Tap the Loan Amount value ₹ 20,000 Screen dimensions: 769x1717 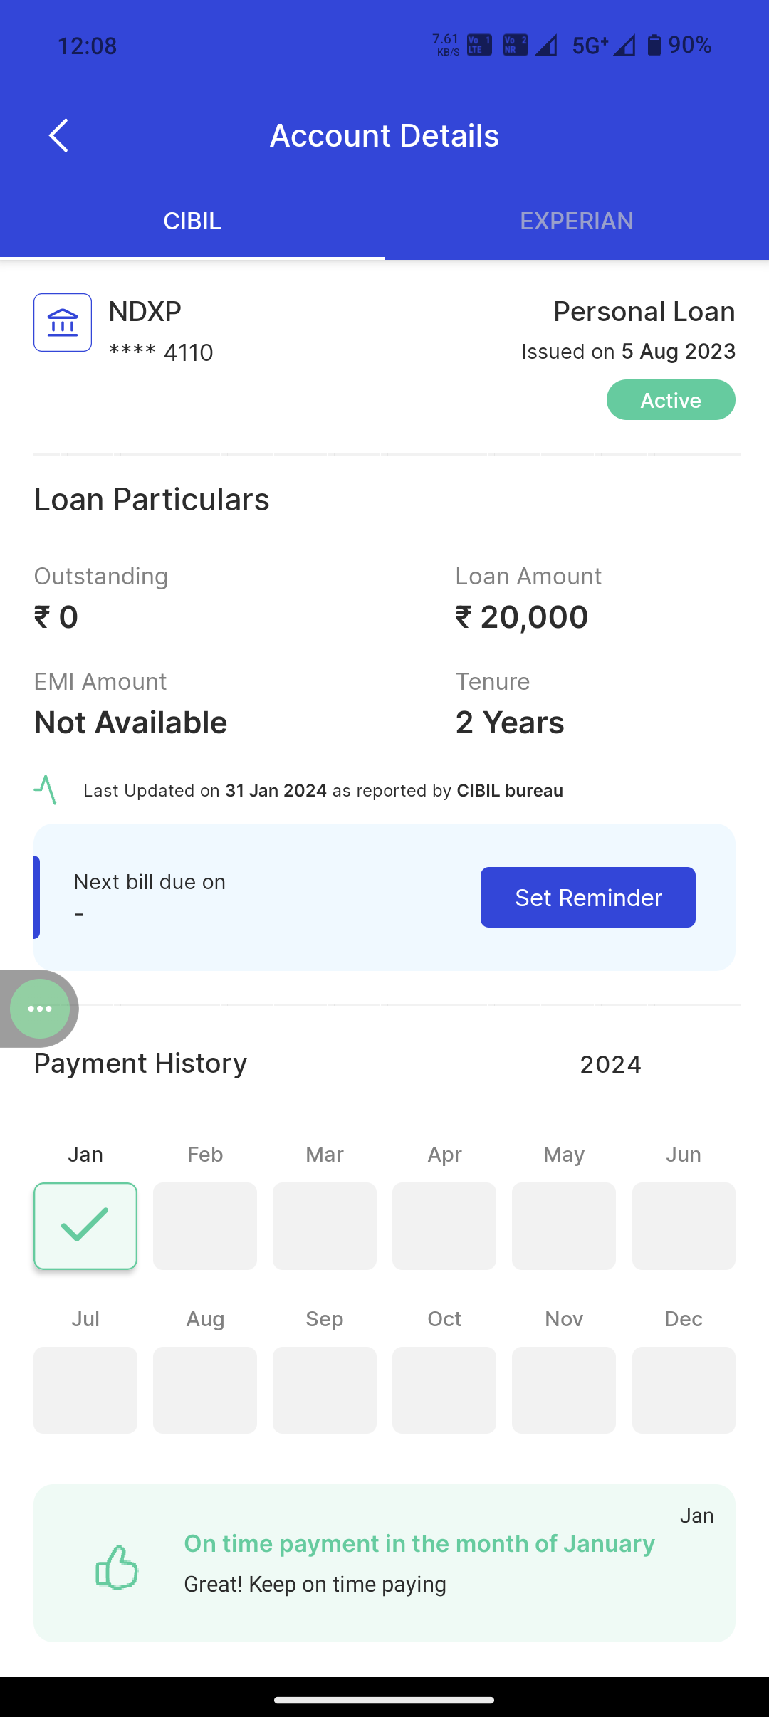click(x=522, y=617)
